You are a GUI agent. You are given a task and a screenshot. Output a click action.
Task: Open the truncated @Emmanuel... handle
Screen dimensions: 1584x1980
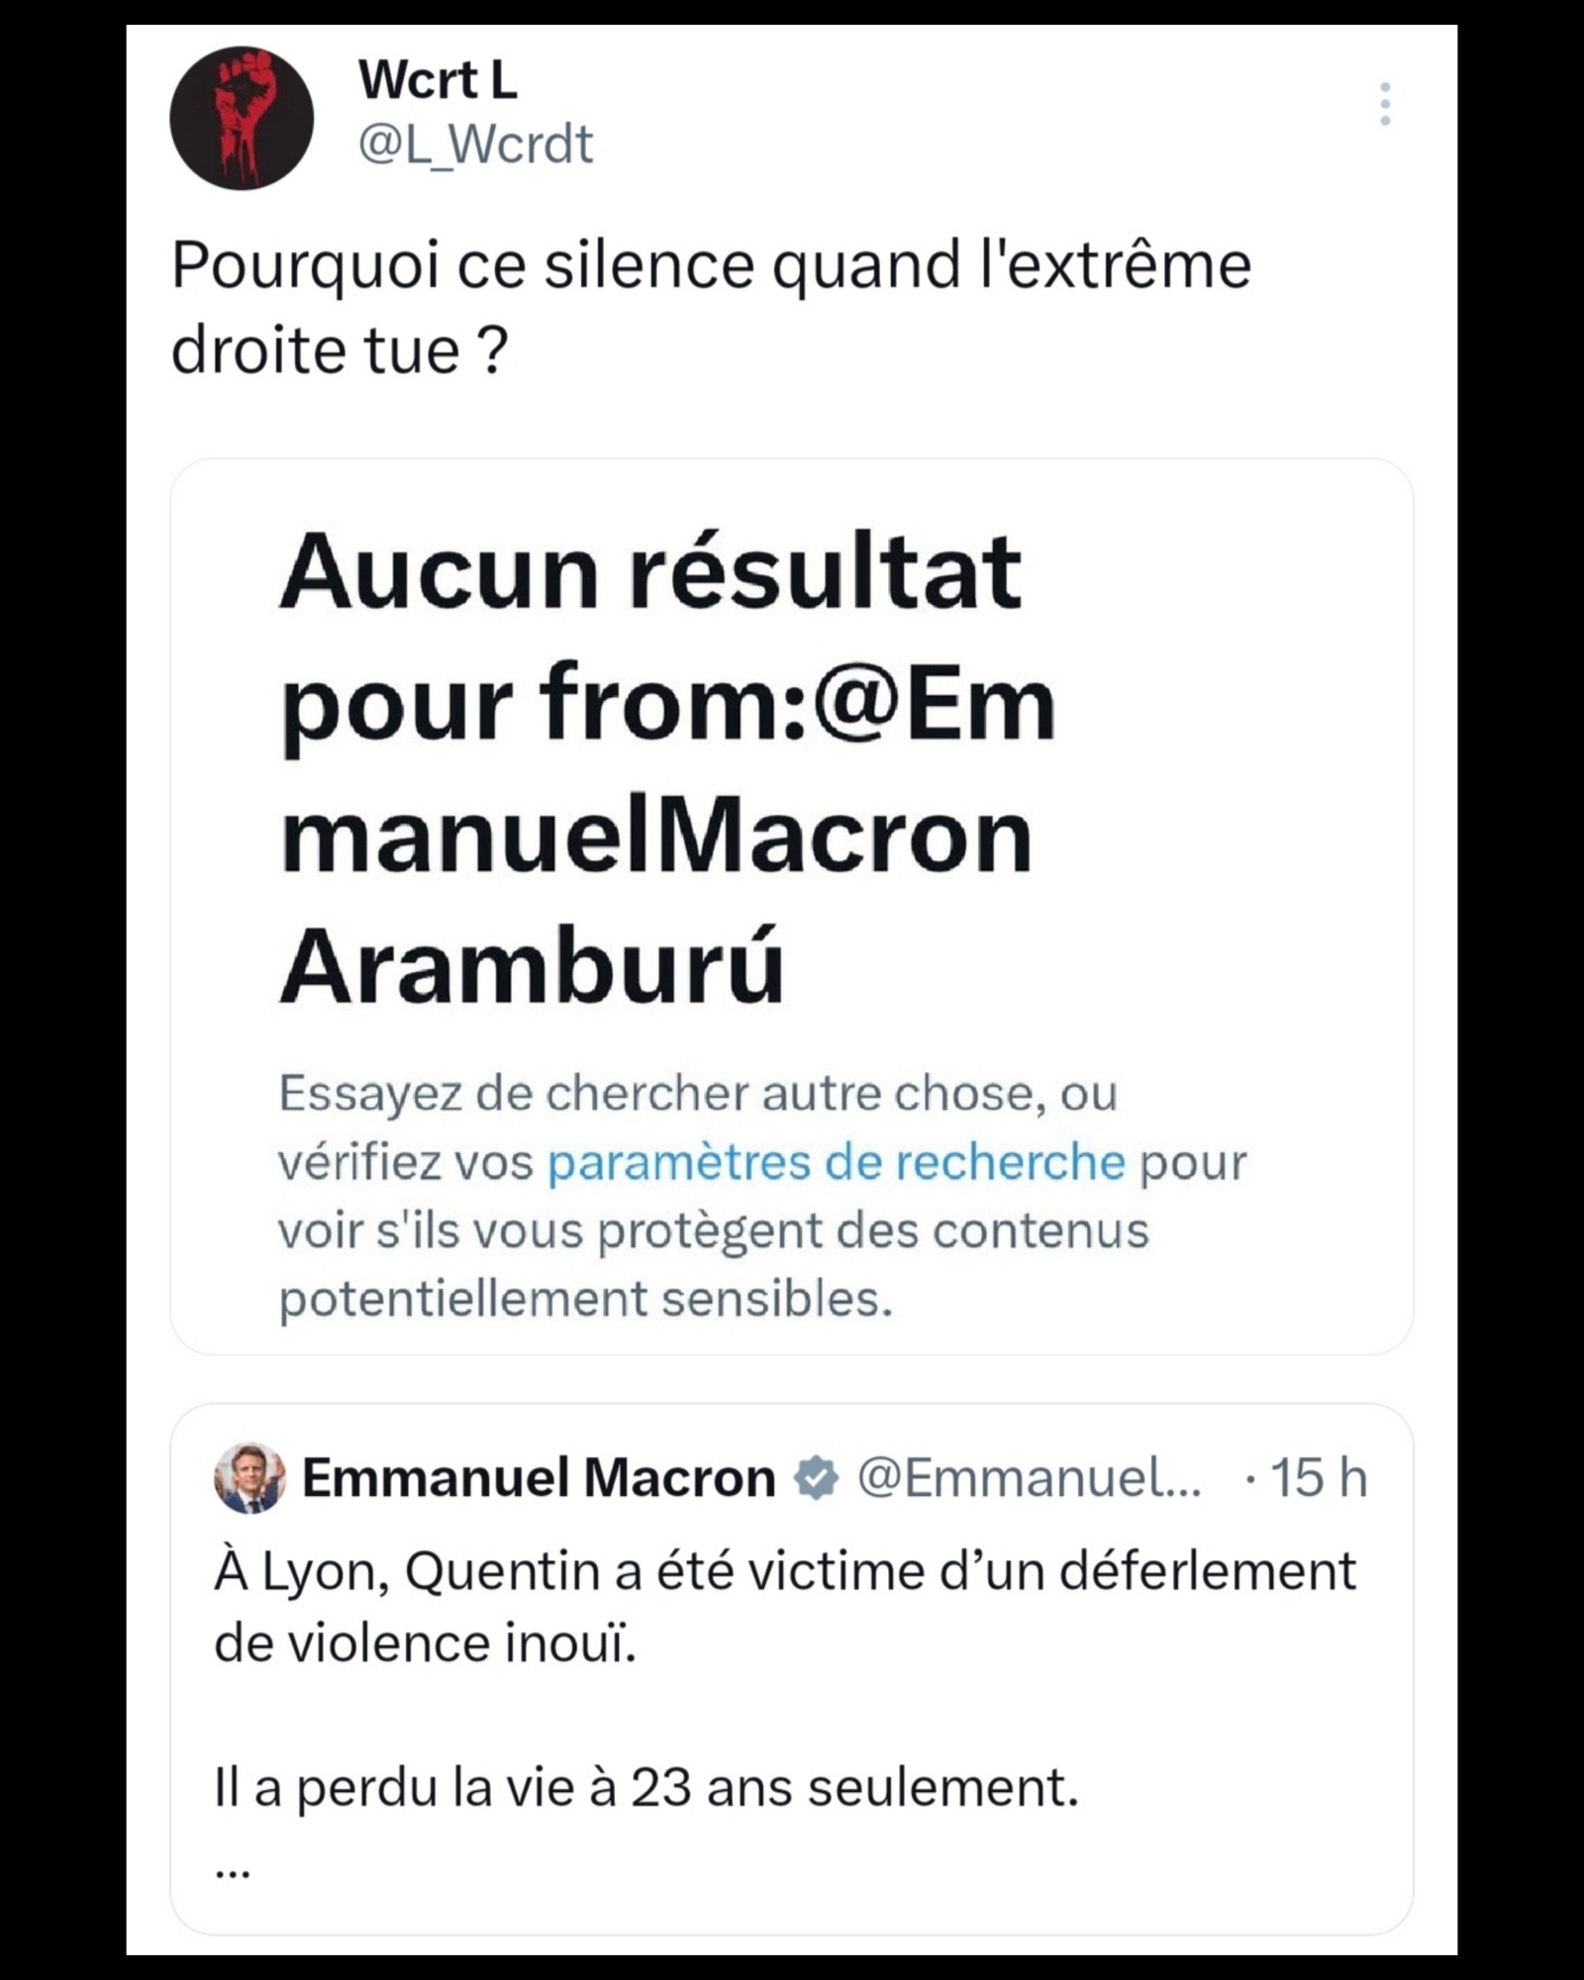pos(1030,1478)
